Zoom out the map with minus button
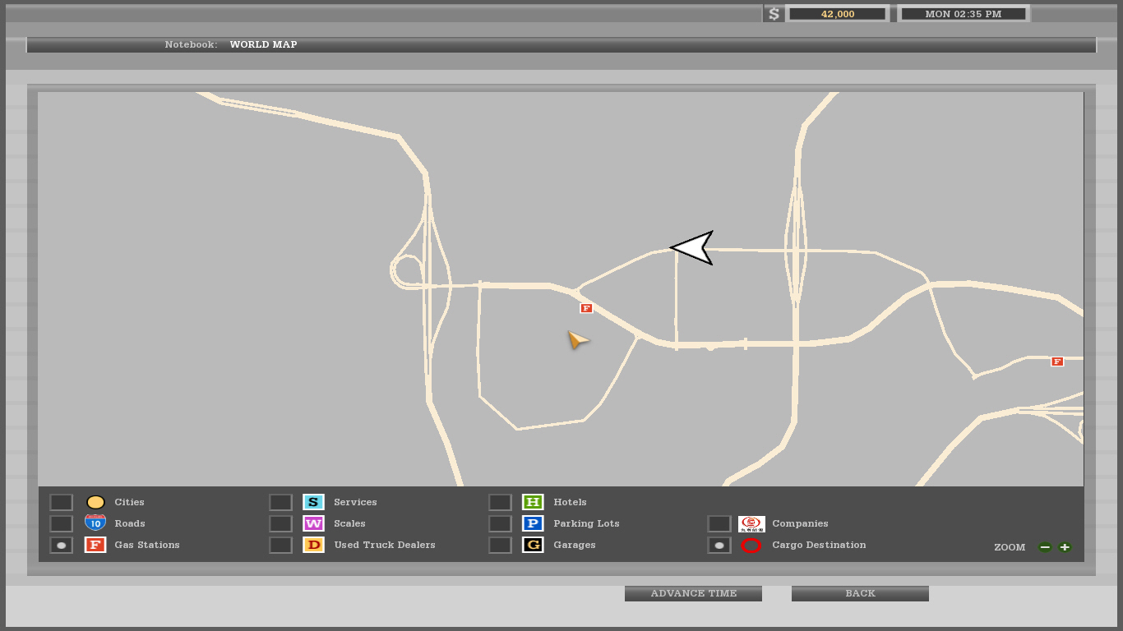The width and height of the screenshot is (1123, 631). 1045,547
